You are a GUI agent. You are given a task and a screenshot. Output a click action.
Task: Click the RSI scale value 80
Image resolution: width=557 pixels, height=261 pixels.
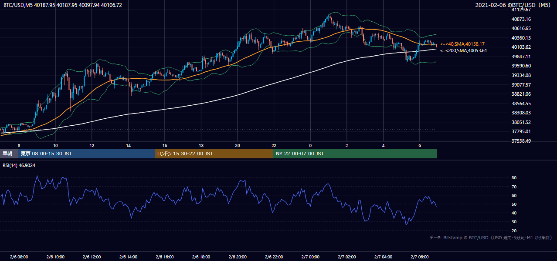(x=514, y=178)
